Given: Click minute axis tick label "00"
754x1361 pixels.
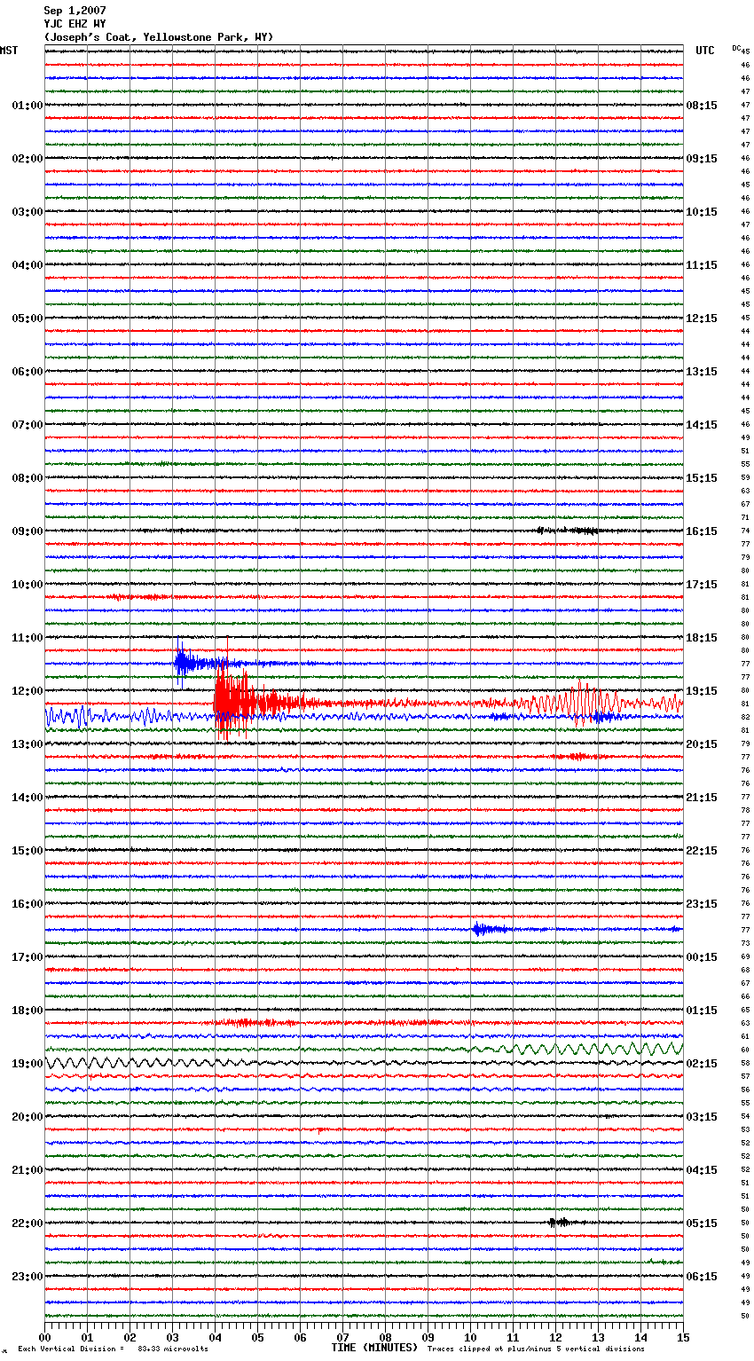Looking at the screenshot, I should tap(44, 1337).
